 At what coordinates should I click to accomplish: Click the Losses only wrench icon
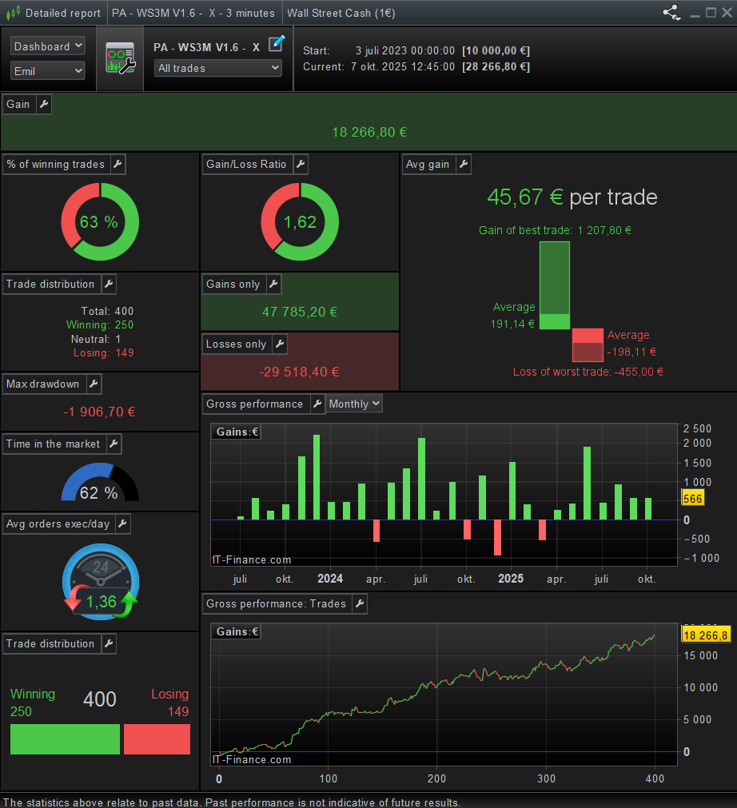coord(279,344)
